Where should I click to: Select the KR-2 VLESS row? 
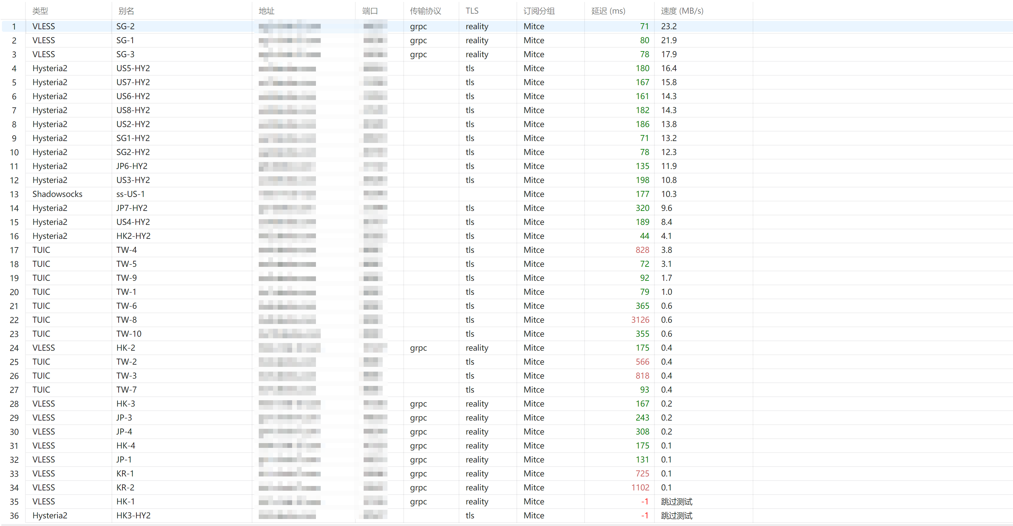pyautogui.click(x=507, y=488)
